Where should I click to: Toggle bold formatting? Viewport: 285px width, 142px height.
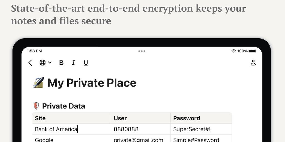[61, 63]
